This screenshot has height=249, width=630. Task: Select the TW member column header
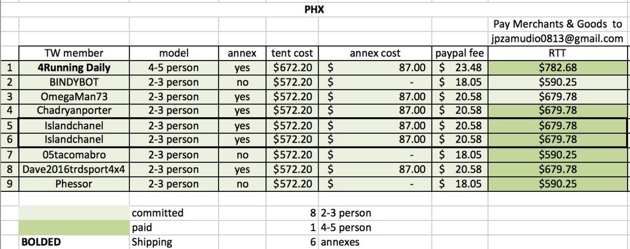click(x=74, y=53)
